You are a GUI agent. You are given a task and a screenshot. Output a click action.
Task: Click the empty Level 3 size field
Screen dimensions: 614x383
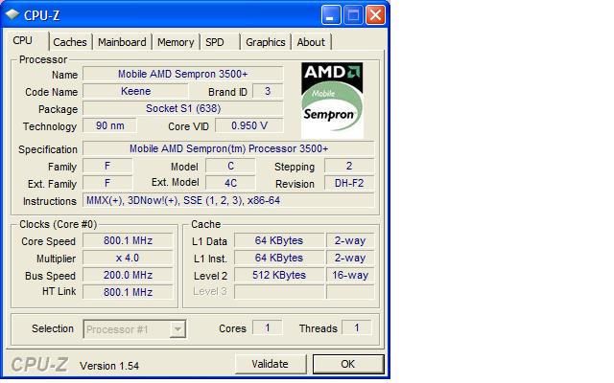(279, 292)
